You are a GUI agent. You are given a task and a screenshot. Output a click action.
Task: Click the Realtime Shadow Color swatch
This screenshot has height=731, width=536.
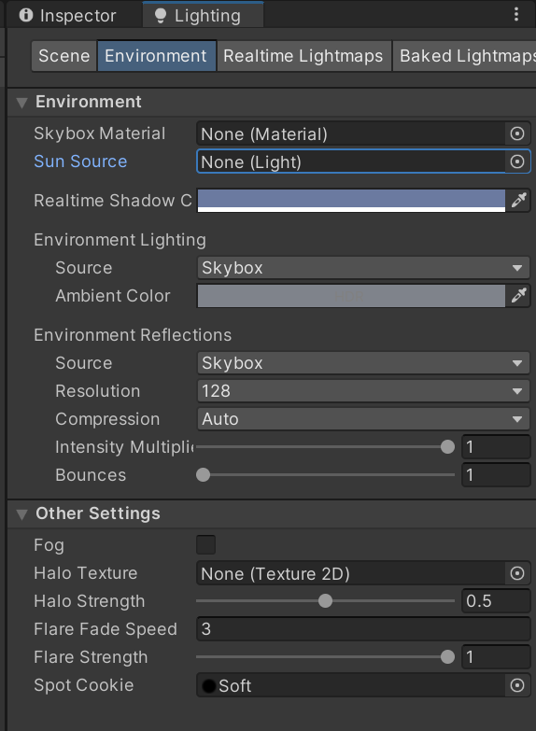point(351,201)
